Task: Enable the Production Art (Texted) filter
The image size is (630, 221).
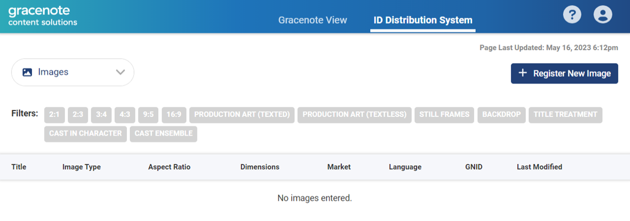Action: point(242,115)
